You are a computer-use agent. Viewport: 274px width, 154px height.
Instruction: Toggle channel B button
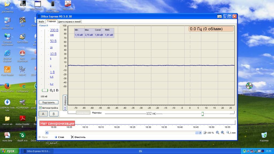click(54, 114)
